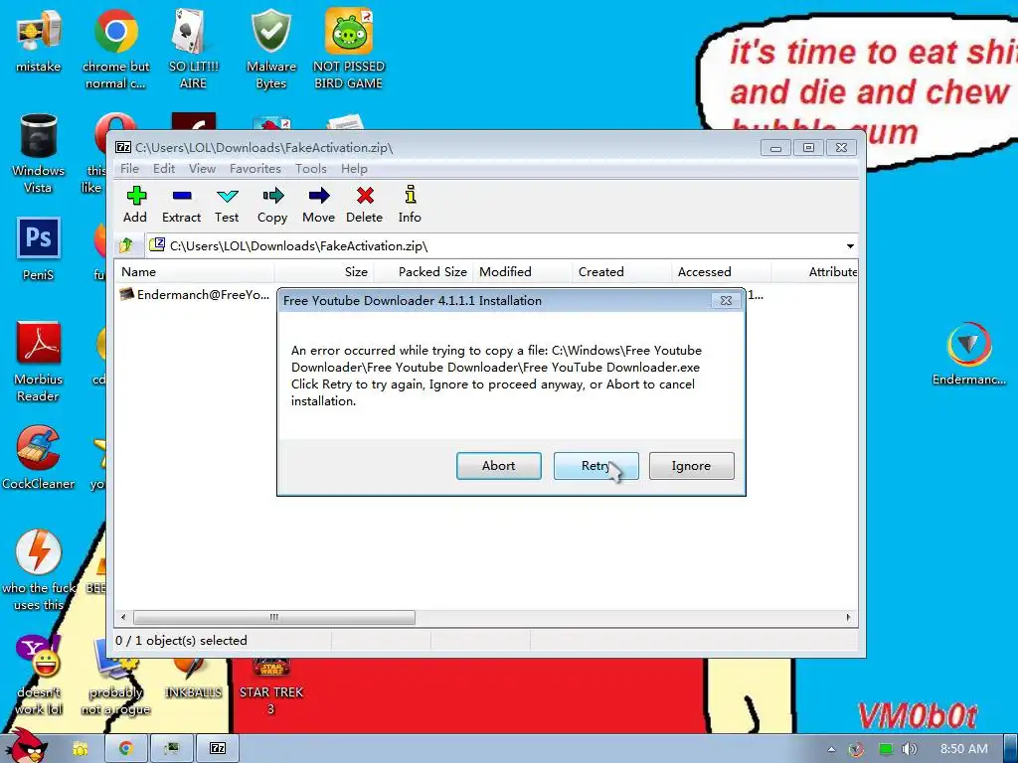Screen dimensions: 1018x763
Task: Select the Yahoo 'doesn't work lol' icon
Action: click(39, 675)
